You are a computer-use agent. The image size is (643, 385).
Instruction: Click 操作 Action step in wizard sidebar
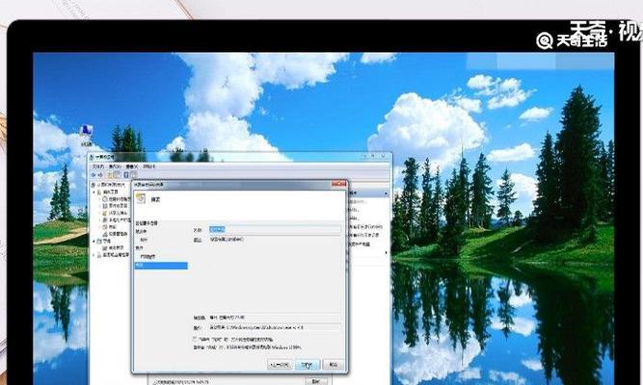pyautogui.click(x=140, y=248)
